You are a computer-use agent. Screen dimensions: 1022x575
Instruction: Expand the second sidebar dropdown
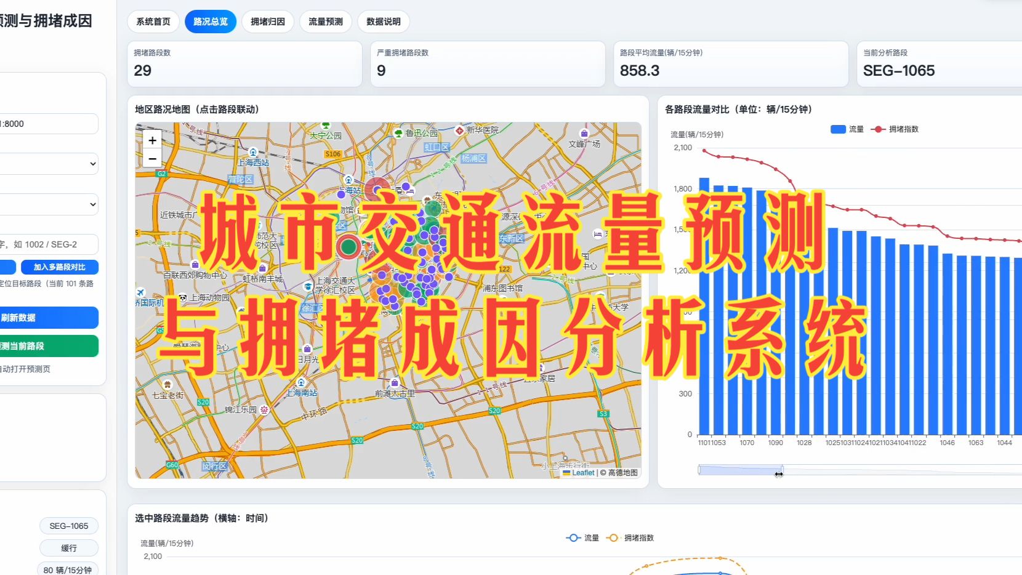coord(49,204)
